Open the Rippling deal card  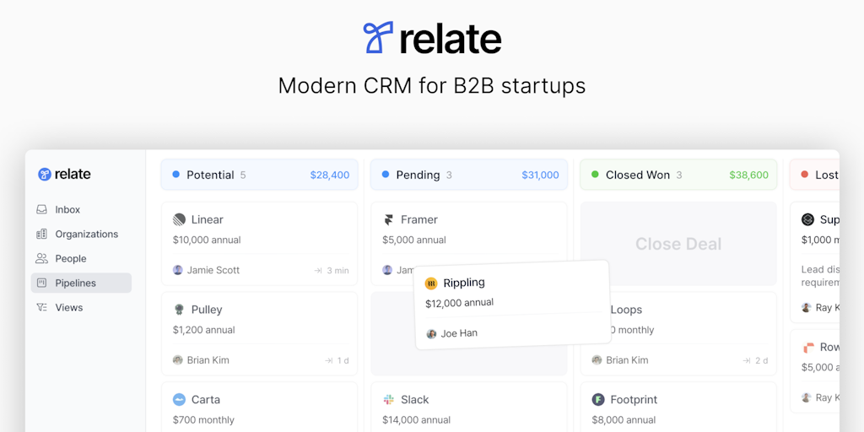[x=512, y=304]
